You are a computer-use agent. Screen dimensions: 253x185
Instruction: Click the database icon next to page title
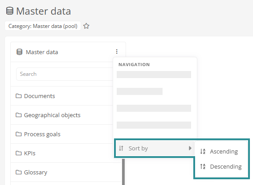10,11
